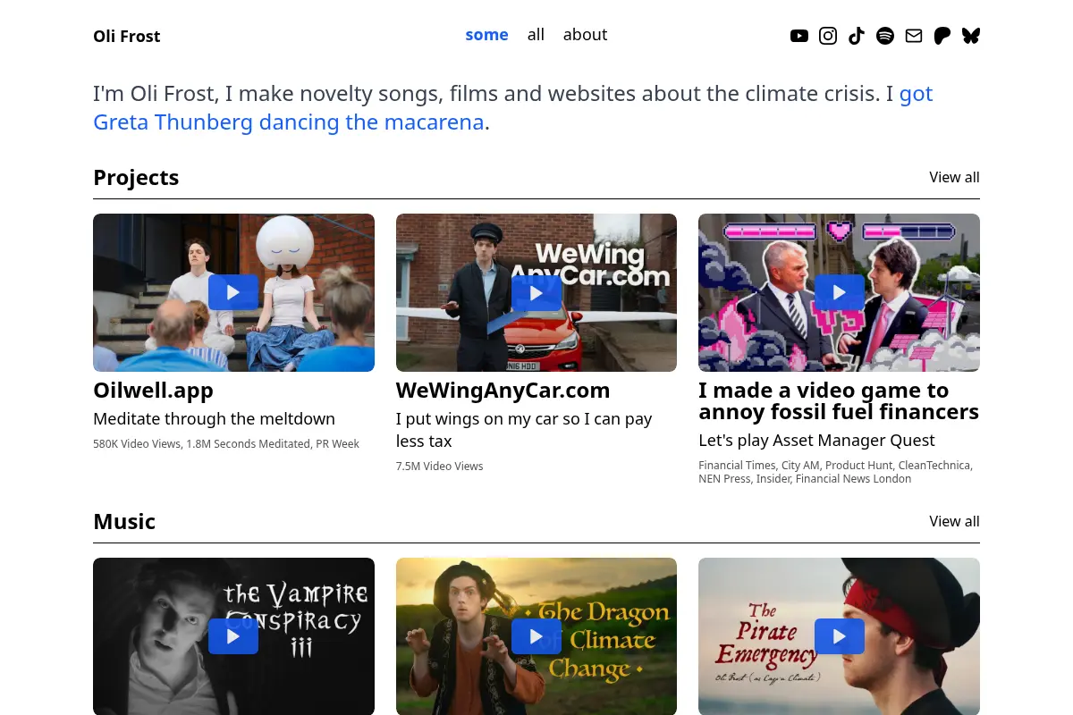Play the Asset Manager Quest video
The width and height of the screenshot is (1073, 715).
point(839,292)
